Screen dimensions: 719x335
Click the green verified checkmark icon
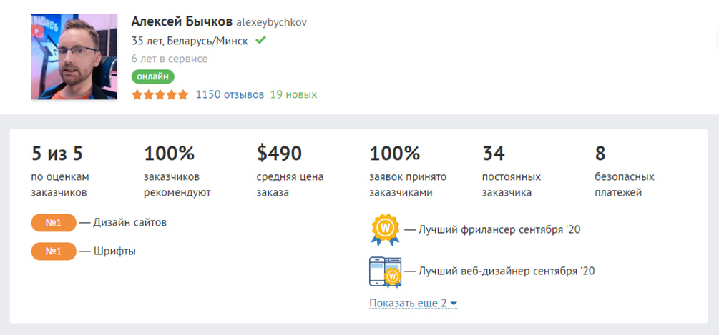coord(260,40)
